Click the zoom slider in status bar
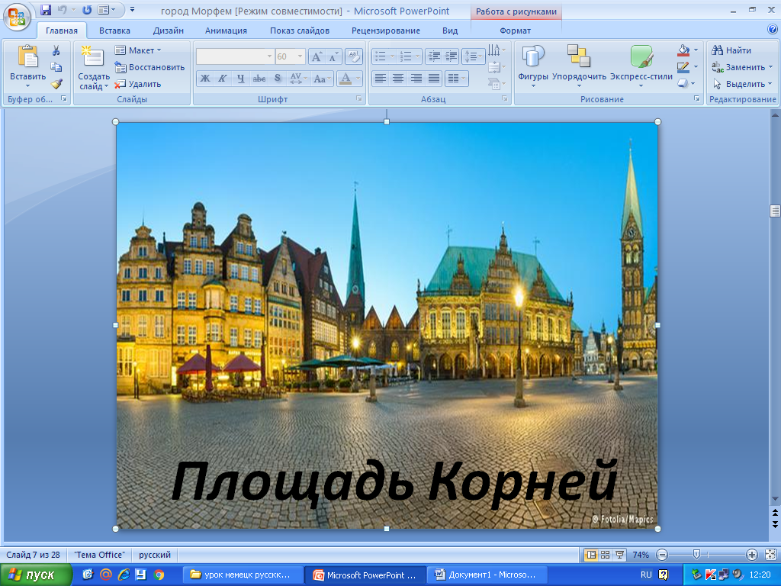 point(696,555)
